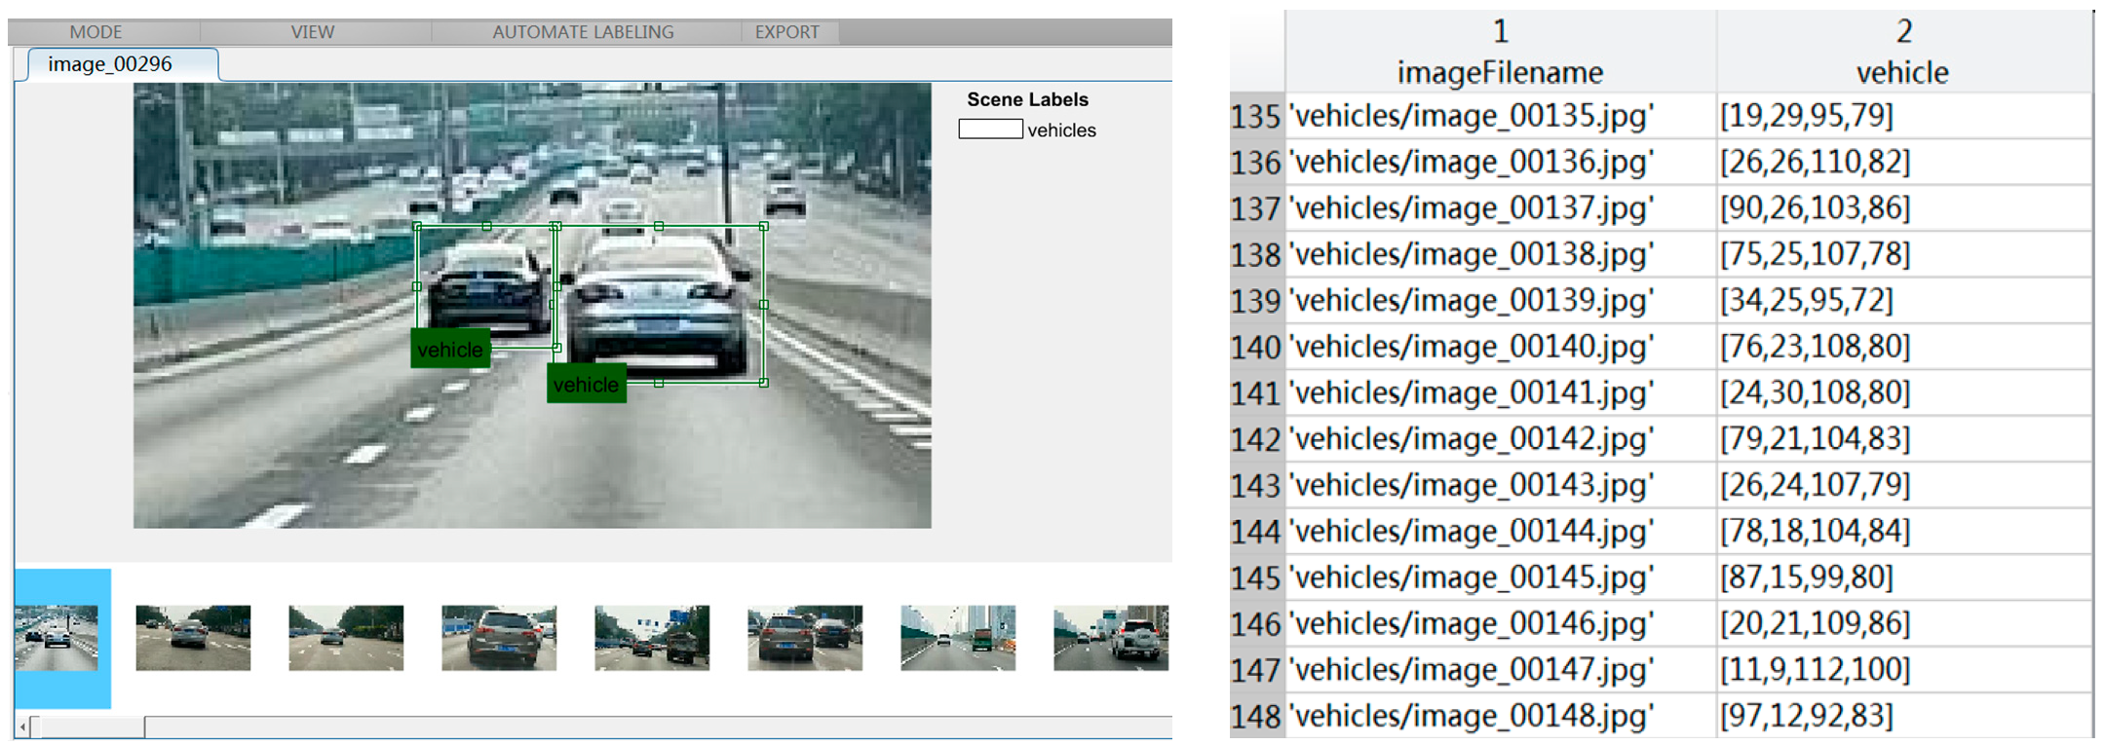This screenshot has width=2105, height=745.
Task: Click the image_00296 document tab
Action: (110, 64)
